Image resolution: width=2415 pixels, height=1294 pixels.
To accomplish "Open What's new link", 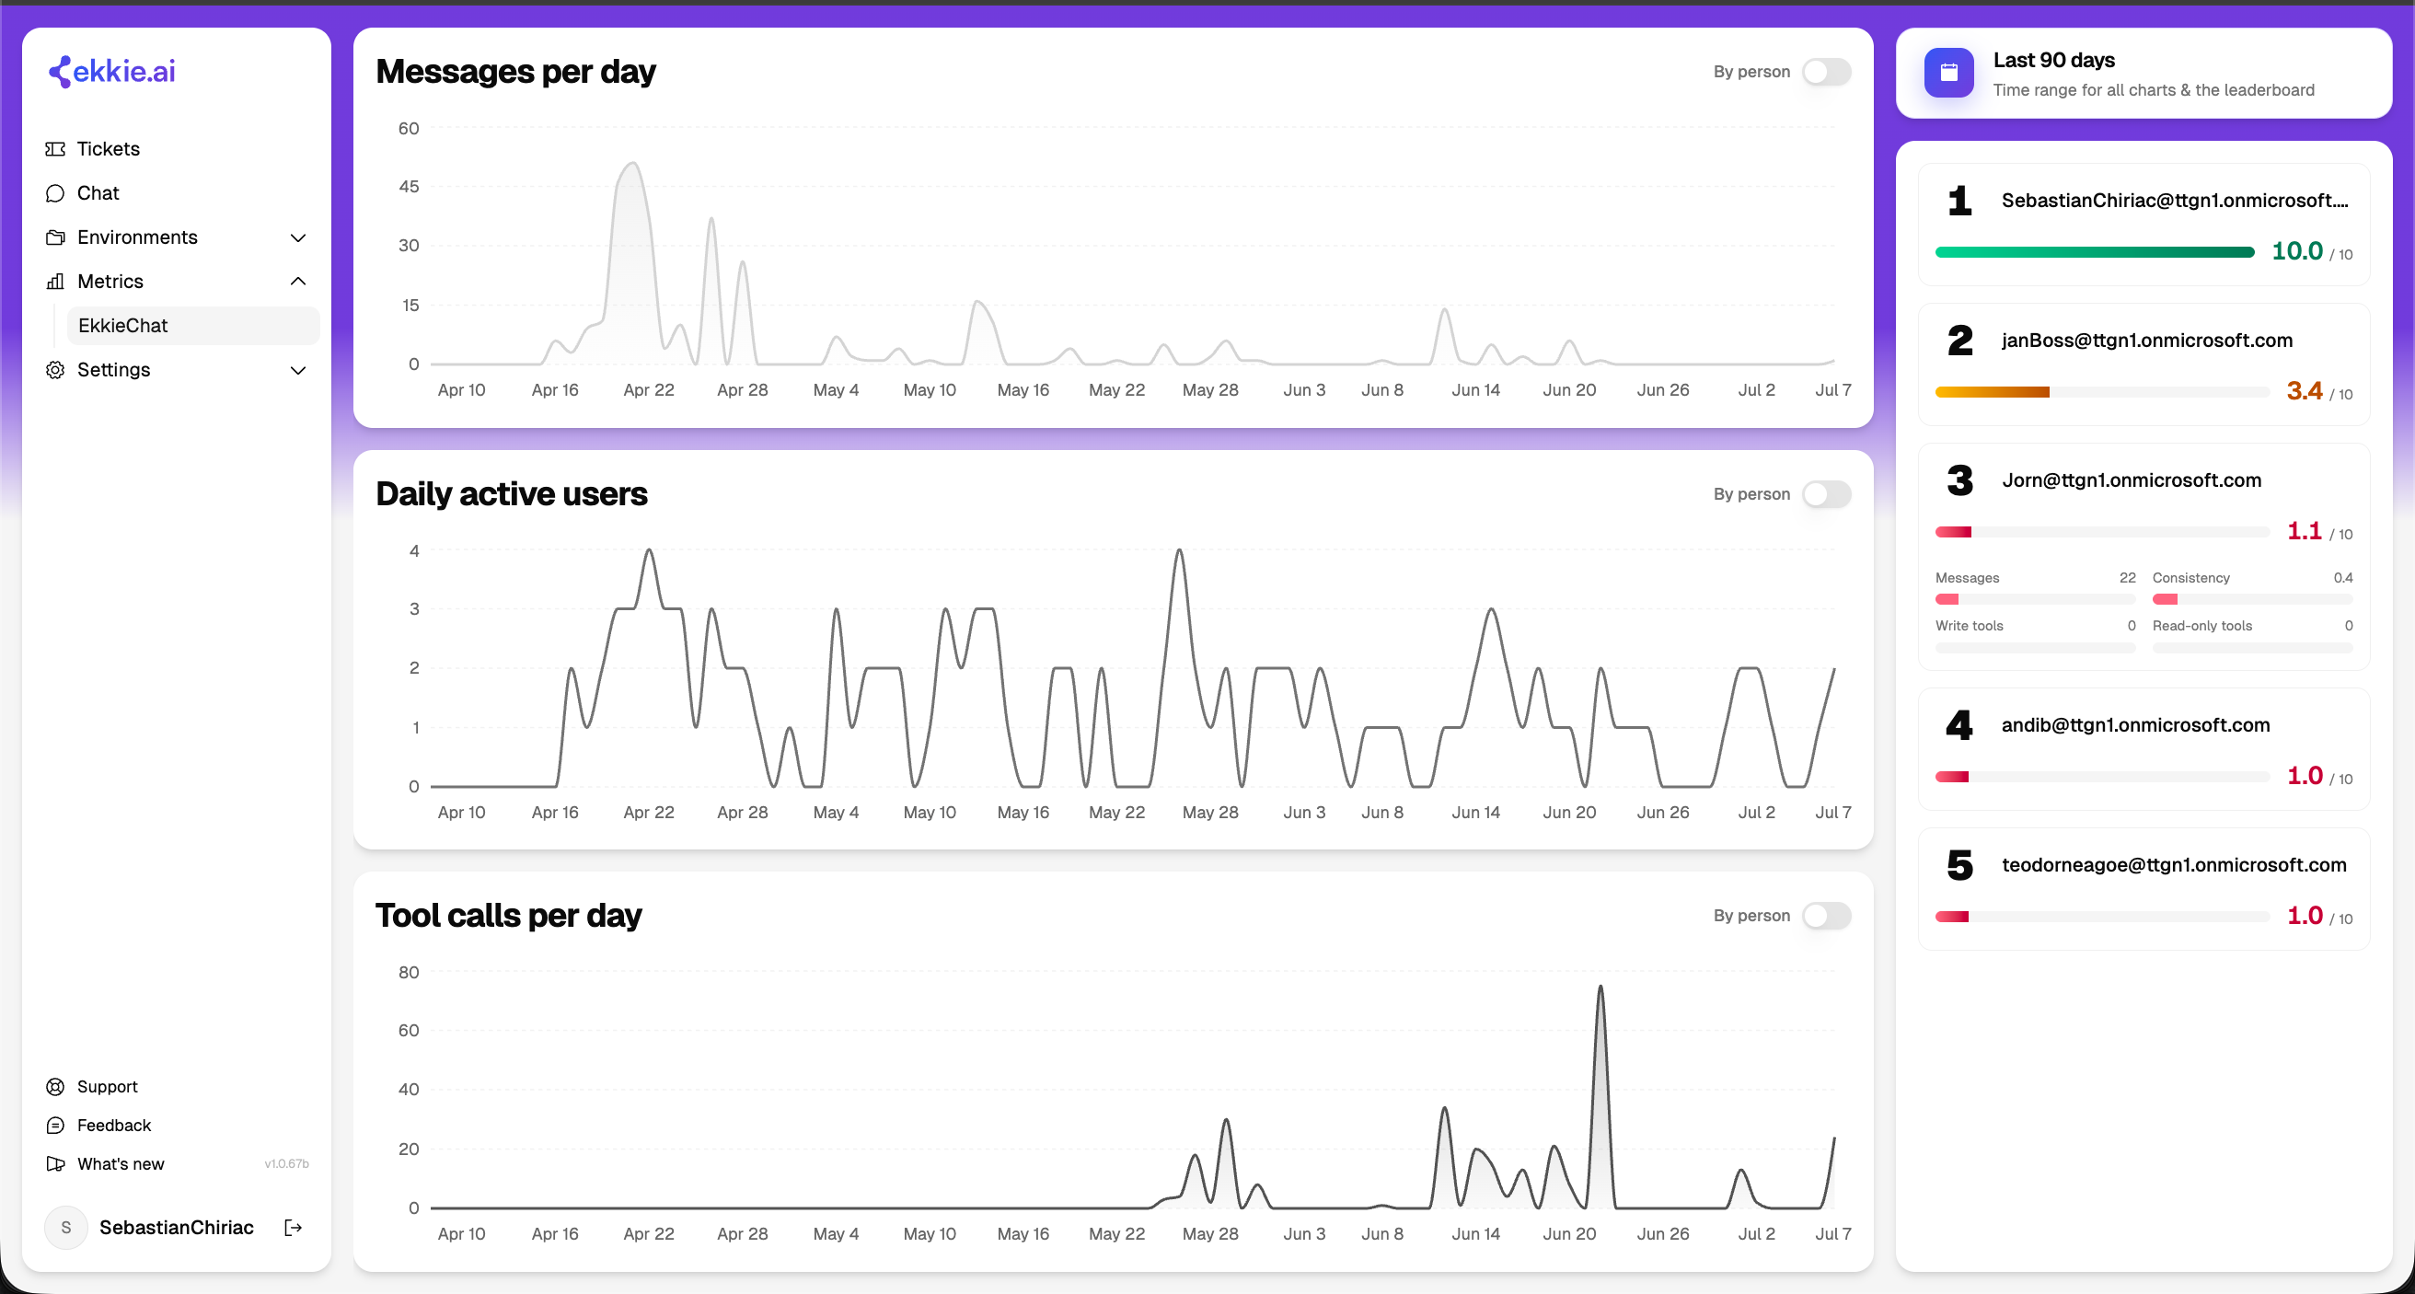I will (121, 1163).
